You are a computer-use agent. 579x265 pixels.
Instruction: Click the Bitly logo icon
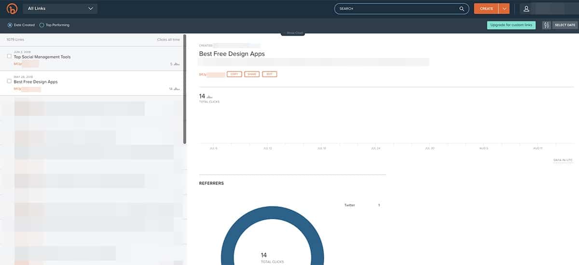(12, 9)
